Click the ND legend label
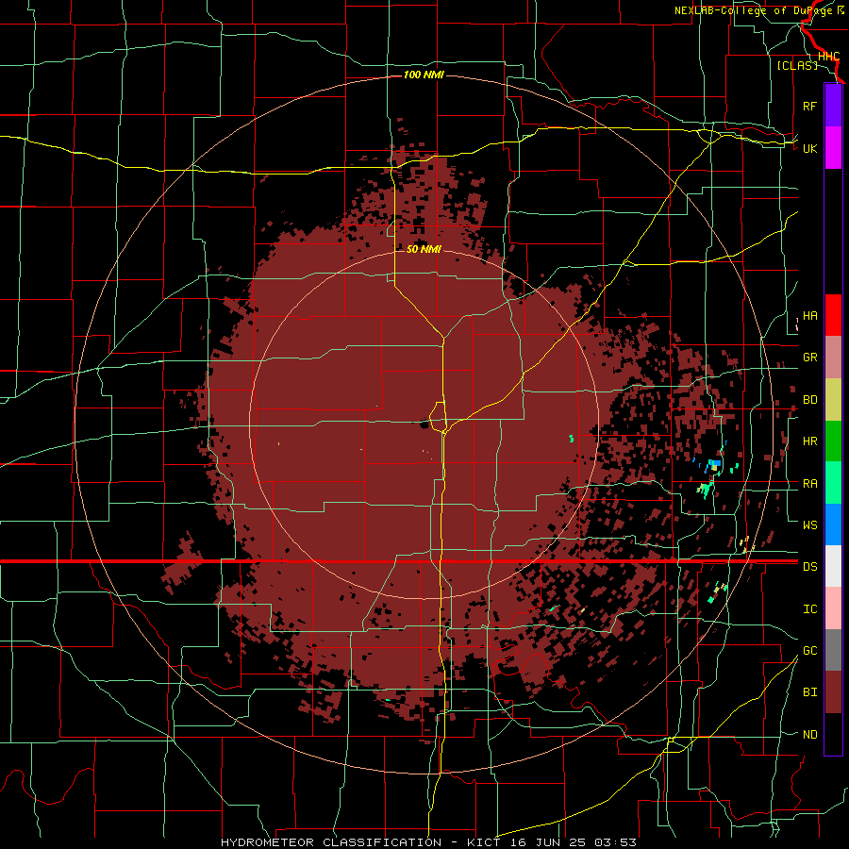Screen dimensions: 849x849 click(809, 735)
